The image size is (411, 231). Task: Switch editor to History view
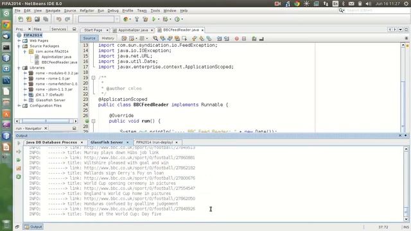(108, 38)
